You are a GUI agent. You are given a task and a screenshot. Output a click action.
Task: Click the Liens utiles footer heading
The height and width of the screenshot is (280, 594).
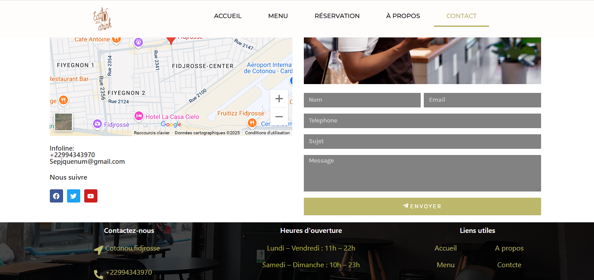[478, 231]
